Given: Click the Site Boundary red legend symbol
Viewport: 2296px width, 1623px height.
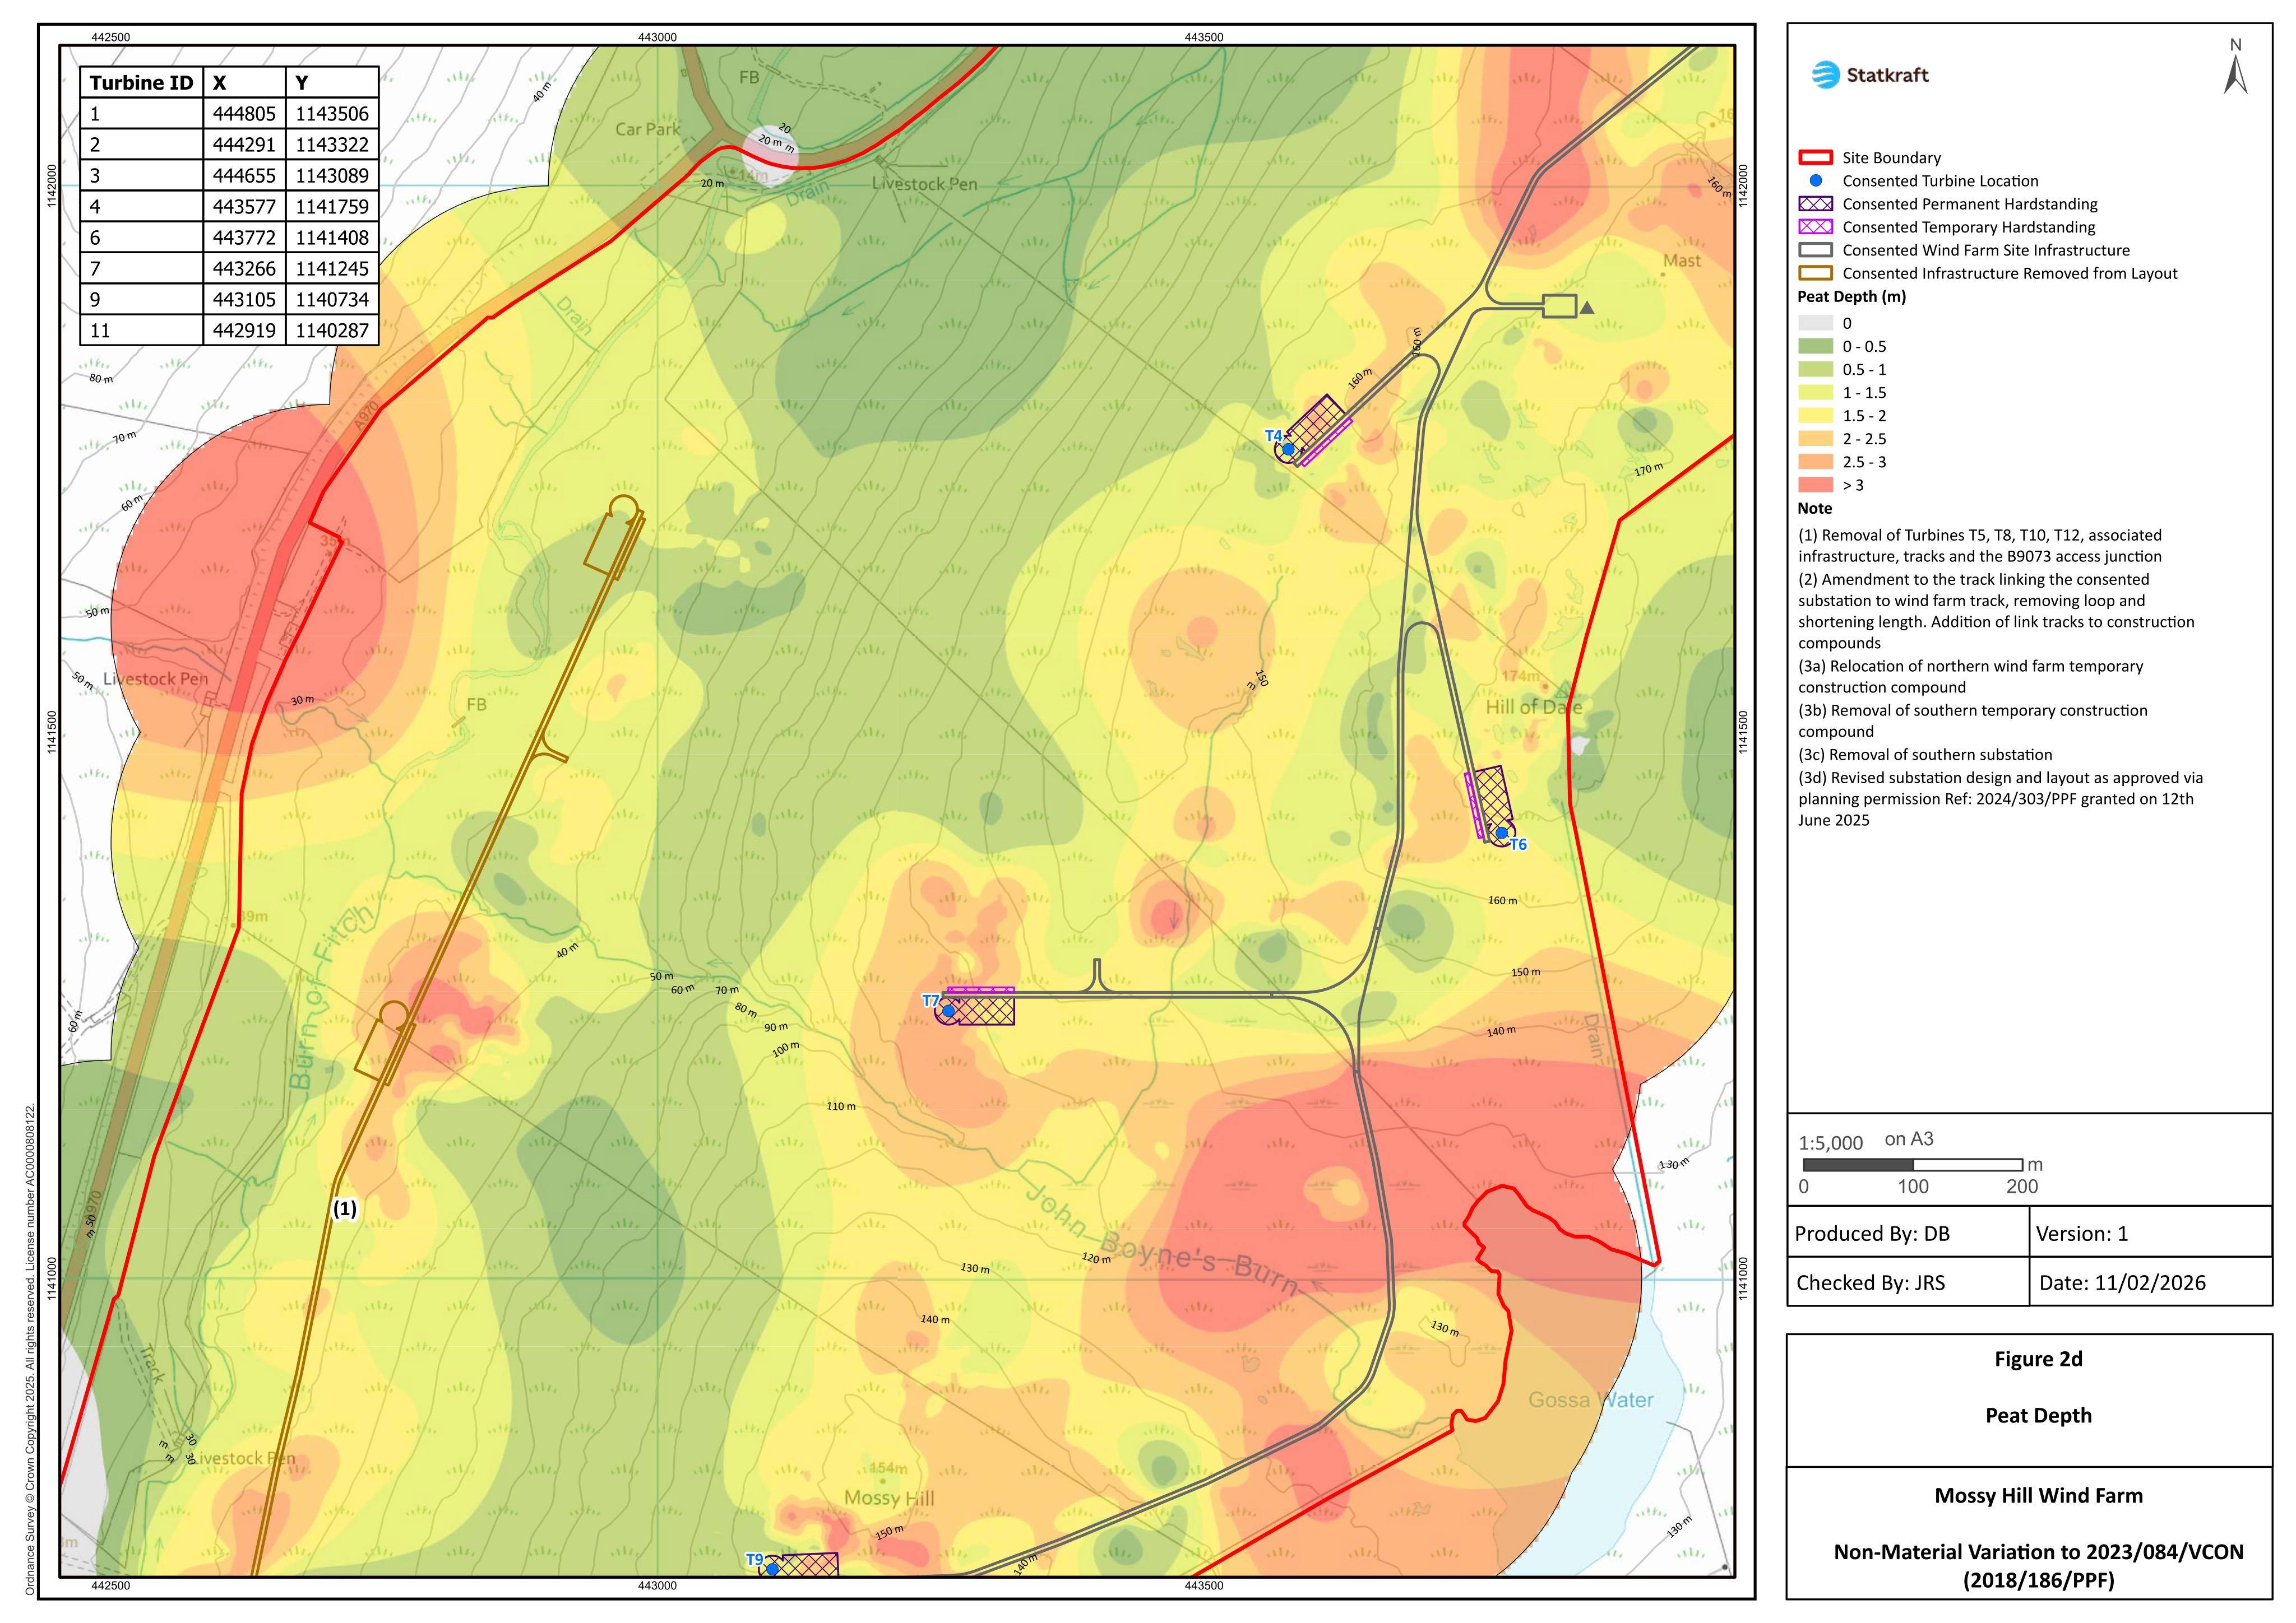Looking at the screenshot, I should (x=1815, y=158).
